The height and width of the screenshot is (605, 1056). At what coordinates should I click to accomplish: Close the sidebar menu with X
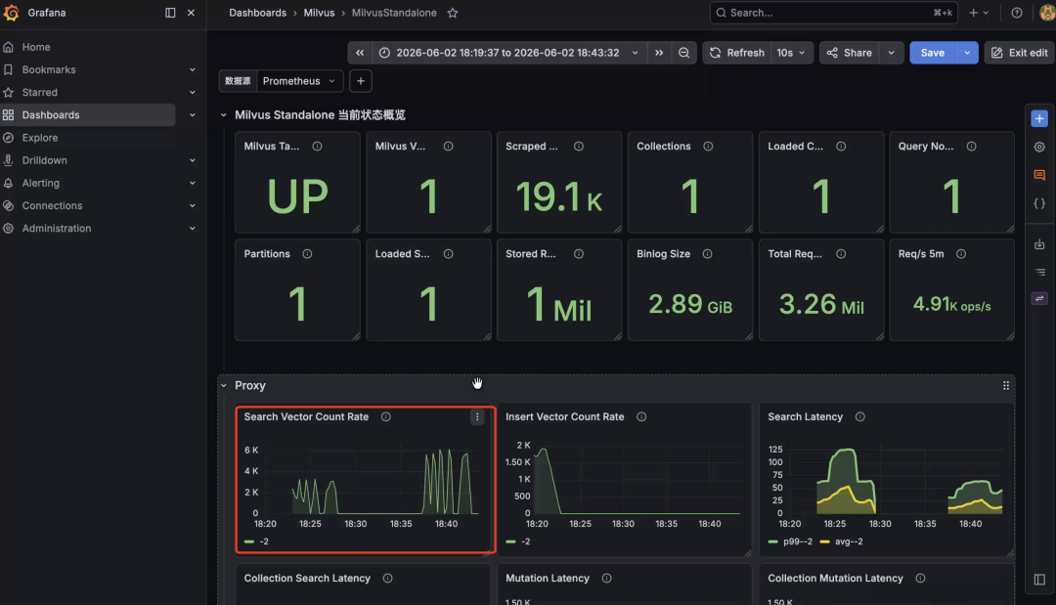click(x=192, y=13)
